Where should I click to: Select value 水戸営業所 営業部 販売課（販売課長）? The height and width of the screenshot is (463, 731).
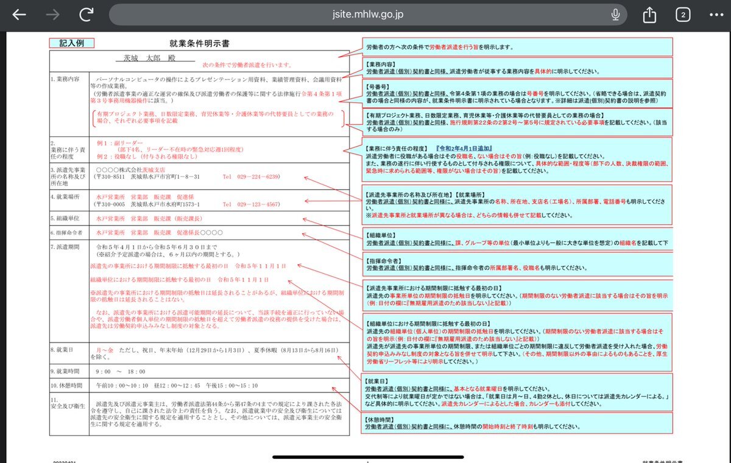pos(149,218)
